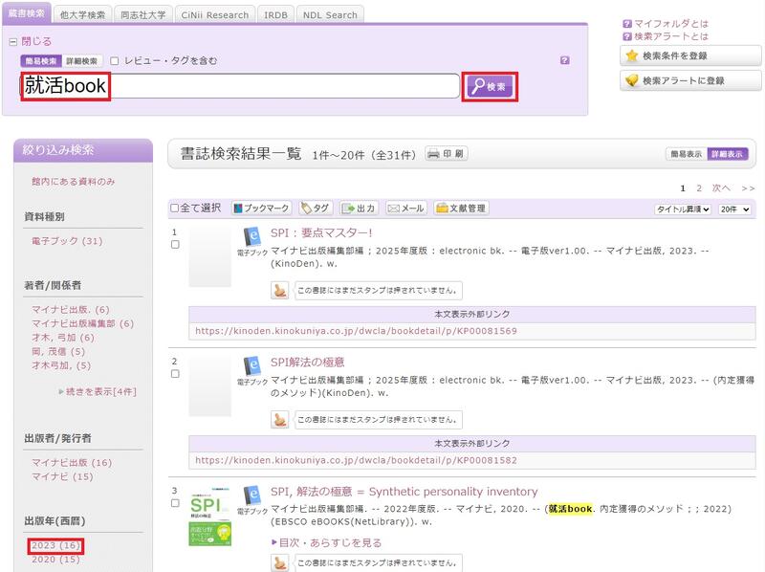Open SPI, 解法の極意 = Synthetic personality inventory
This screenshot has height=572, width=765.
[404, 492]
